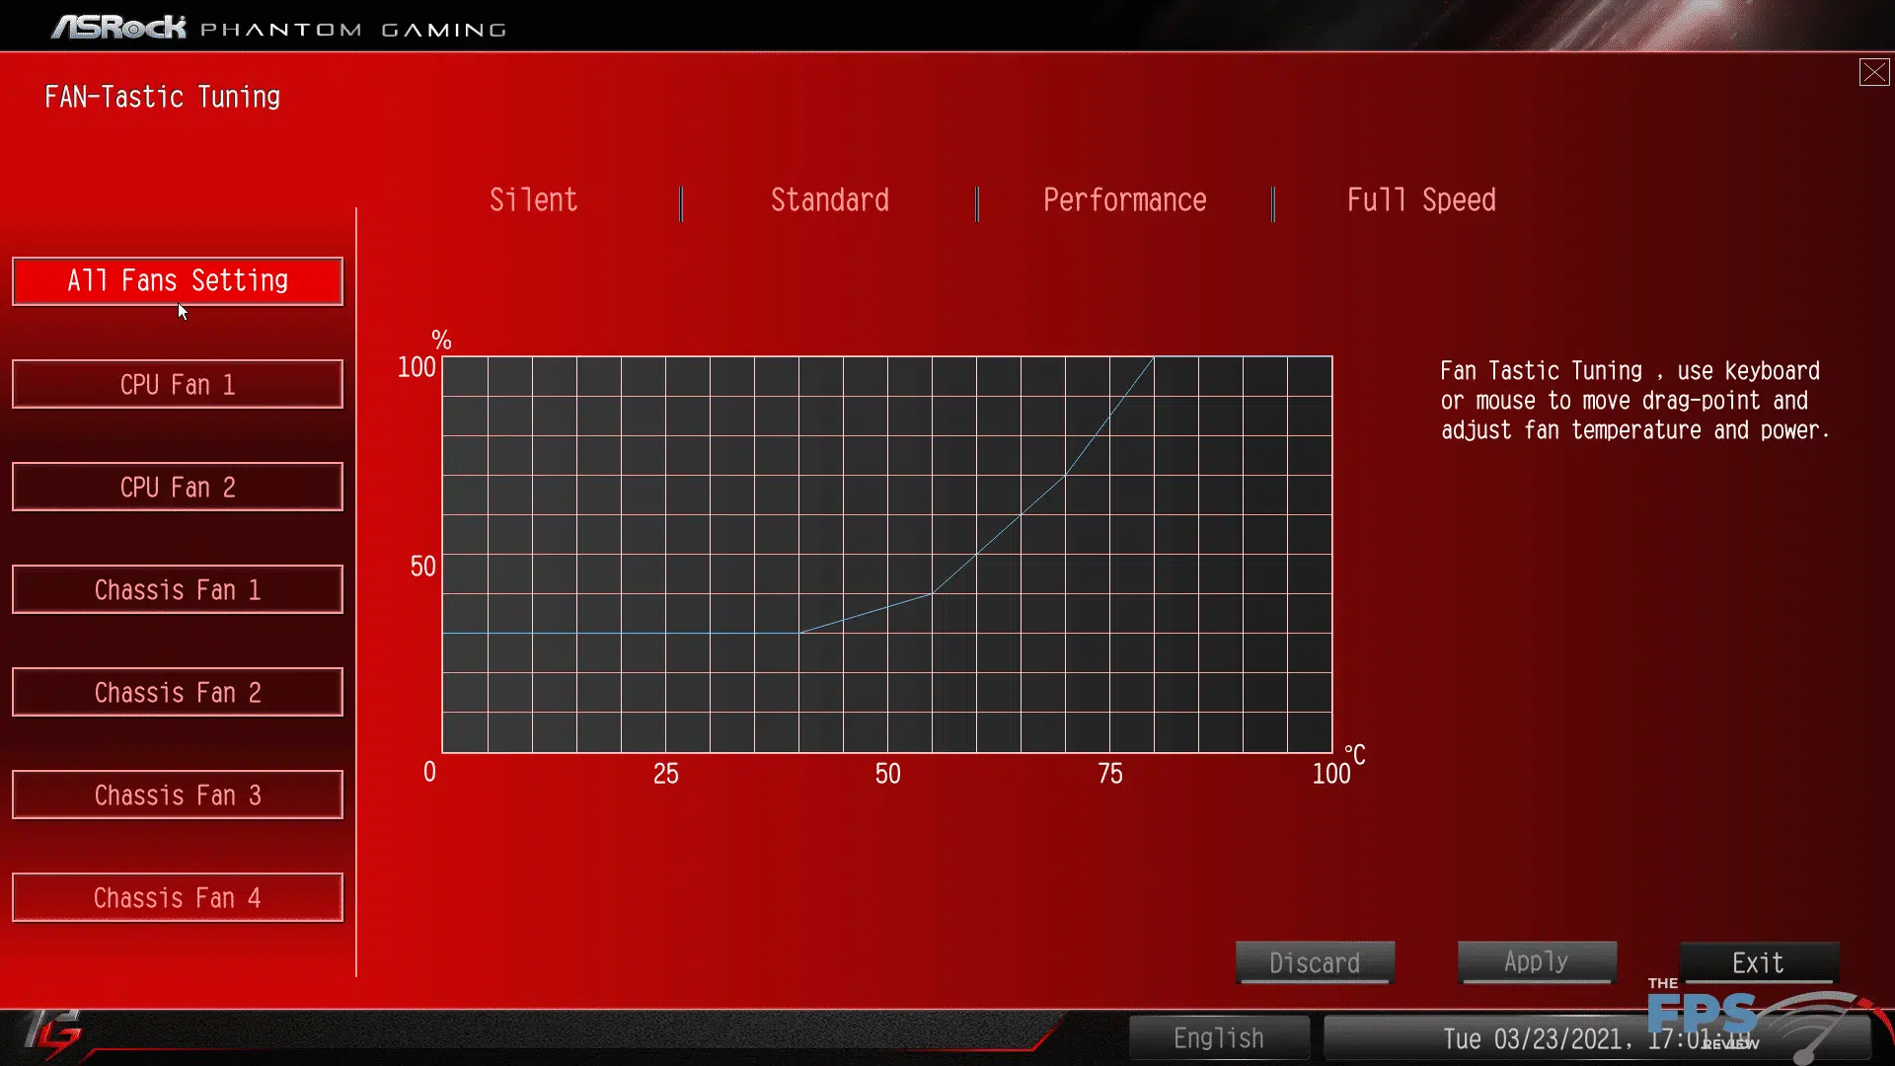Choose the Performance fan profile
1895x1066 pixels.
[x=1124, y=200]
